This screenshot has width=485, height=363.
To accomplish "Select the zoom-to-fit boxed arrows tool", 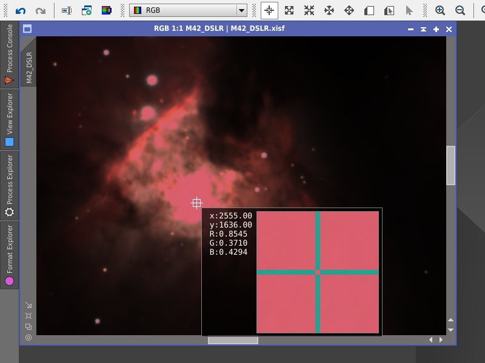I will point(289,10).
